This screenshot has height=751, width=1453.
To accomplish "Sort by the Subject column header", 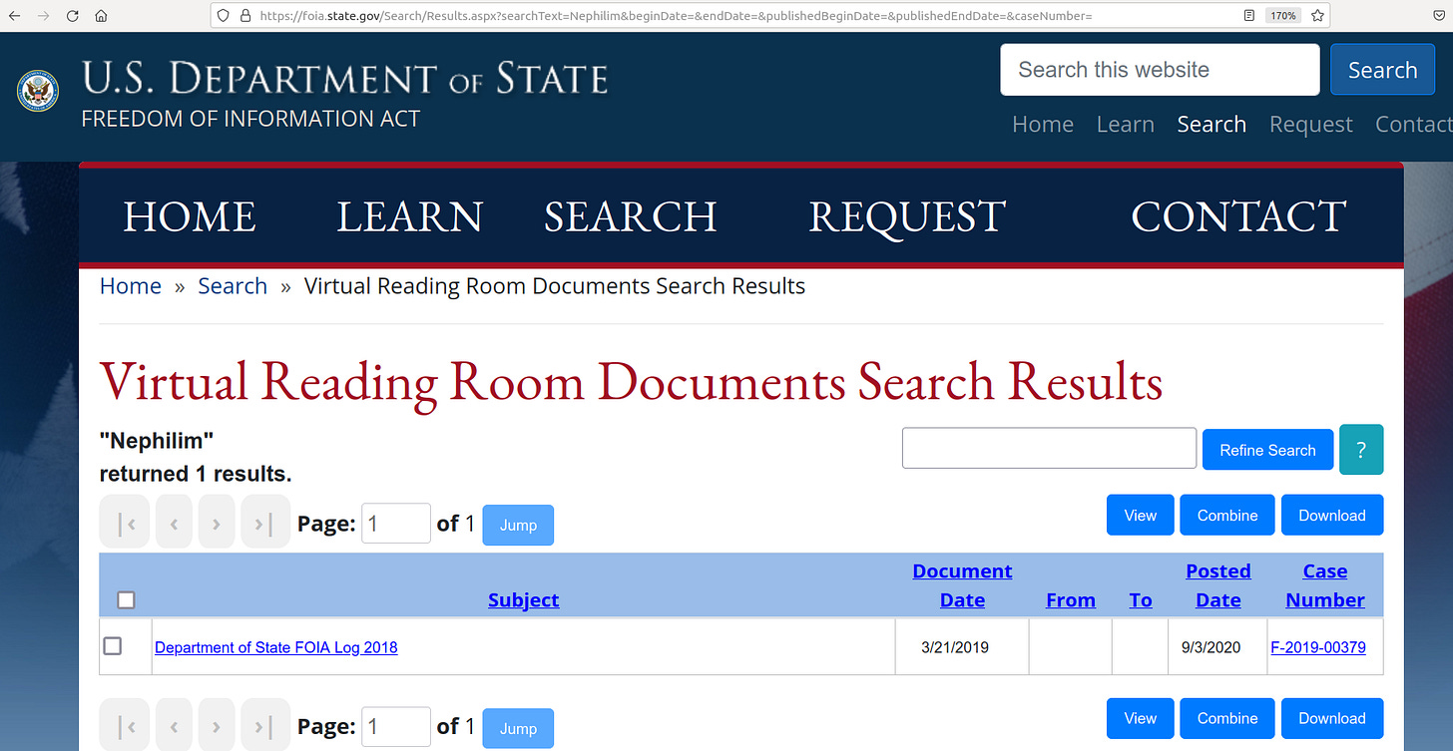I will [524, 599].
